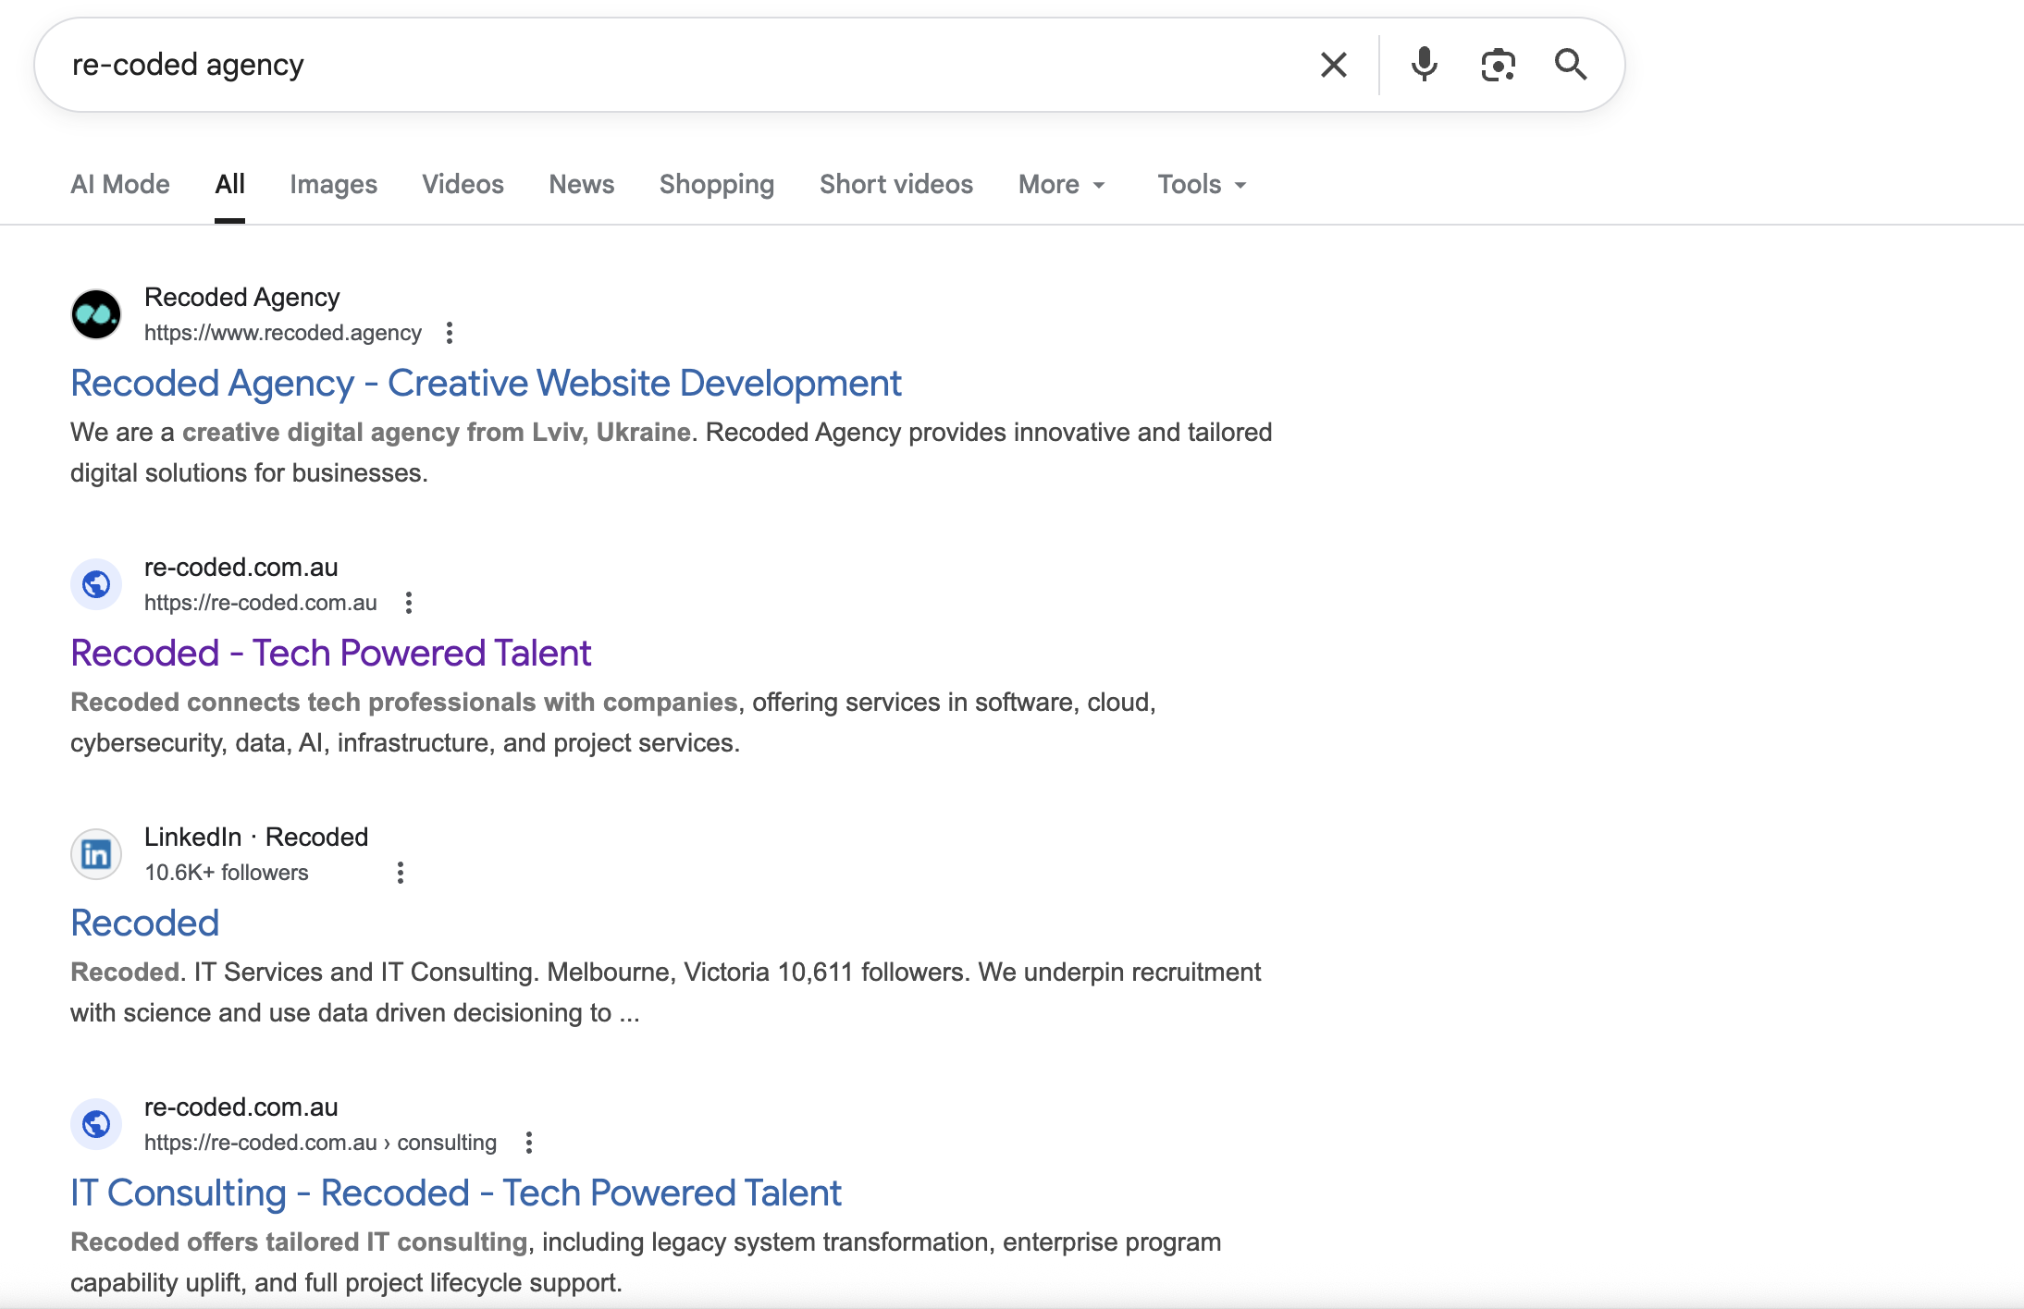Expand the Tools dropdown
Screen dimensions: 2024x1309
point(1200,184)
